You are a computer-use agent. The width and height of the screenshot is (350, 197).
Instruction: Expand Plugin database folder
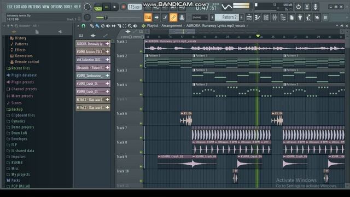coord(22,76)
